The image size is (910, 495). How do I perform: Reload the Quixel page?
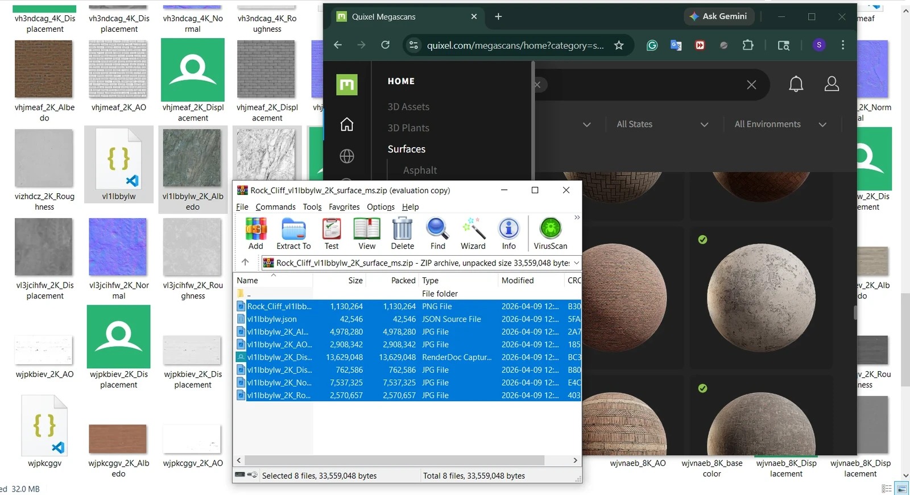[385, 45]
